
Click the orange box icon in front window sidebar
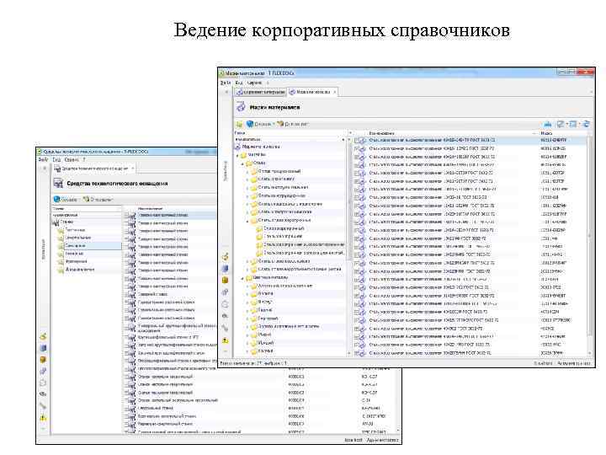(x=226, y=280)
